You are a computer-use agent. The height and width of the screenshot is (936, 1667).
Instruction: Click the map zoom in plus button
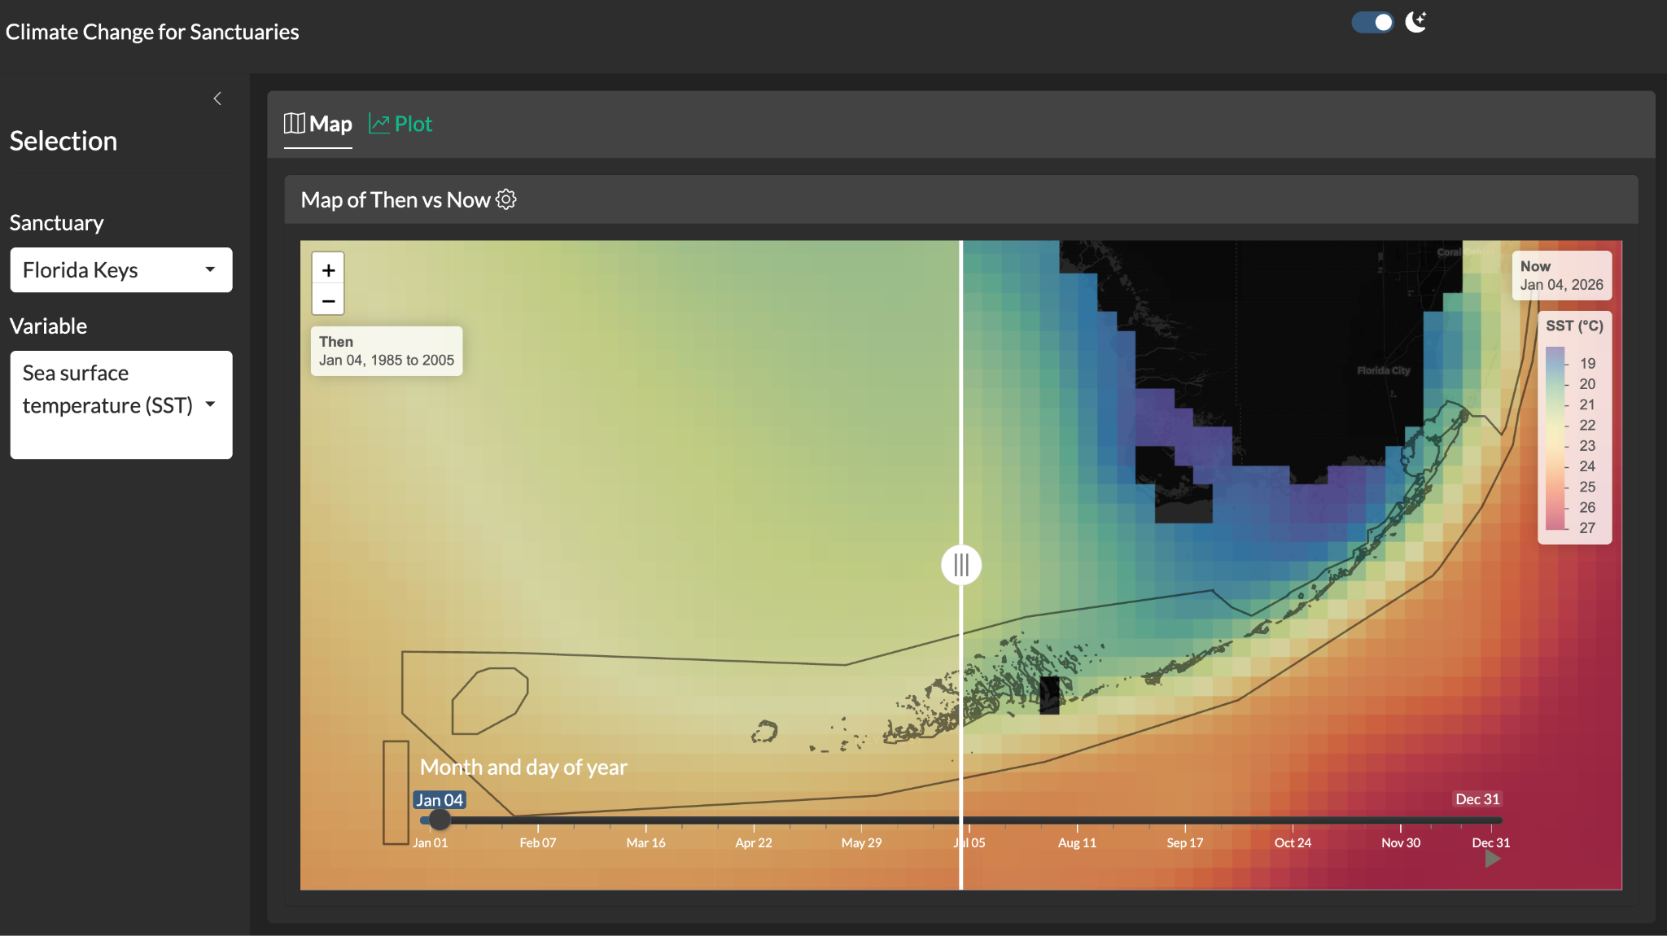[328, 270]
